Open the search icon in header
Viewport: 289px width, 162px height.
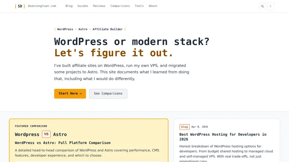coord(263,6)
